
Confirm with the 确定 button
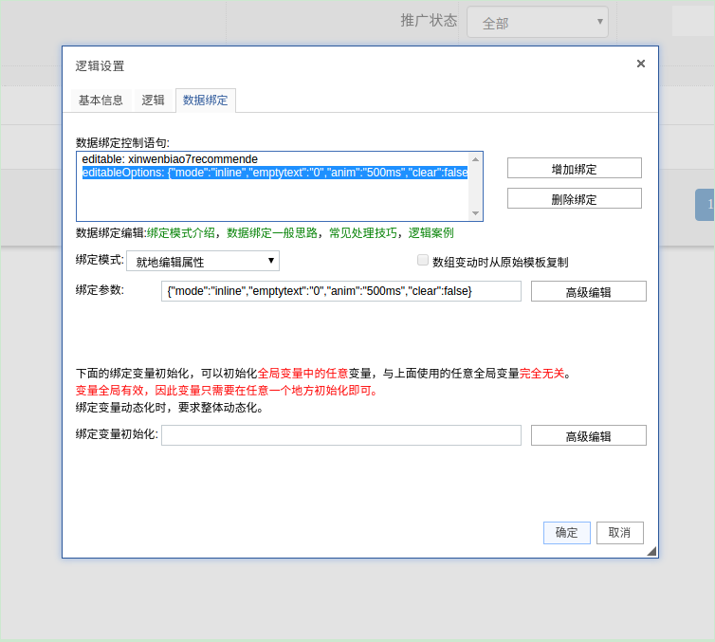pyautogui.click(x=567, y=533)
